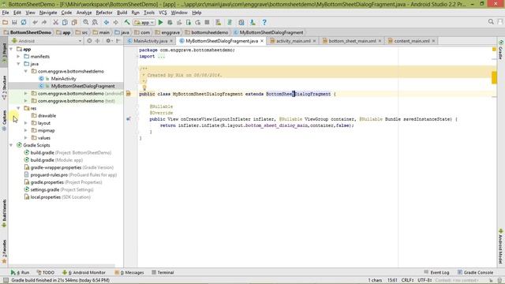Click the SDK Manager download icon
The height and width of the screenshot is (284, 505).
click(x=252, y=22)
